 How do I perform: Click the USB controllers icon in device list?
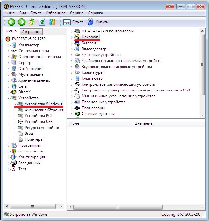pyautogui.click(x=77, y=90)
